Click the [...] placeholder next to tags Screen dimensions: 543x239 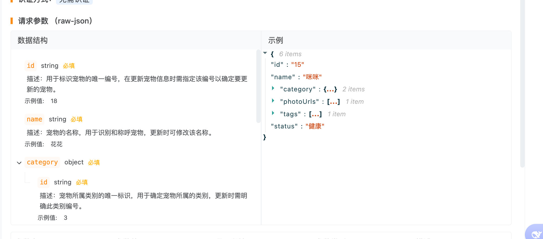click(x=315, y=114)
